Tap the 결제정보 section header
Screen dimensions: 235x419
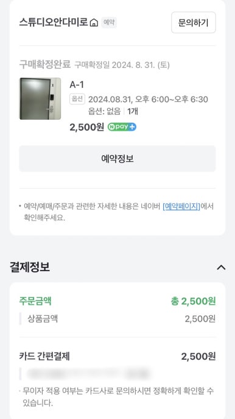click(30, 268)
